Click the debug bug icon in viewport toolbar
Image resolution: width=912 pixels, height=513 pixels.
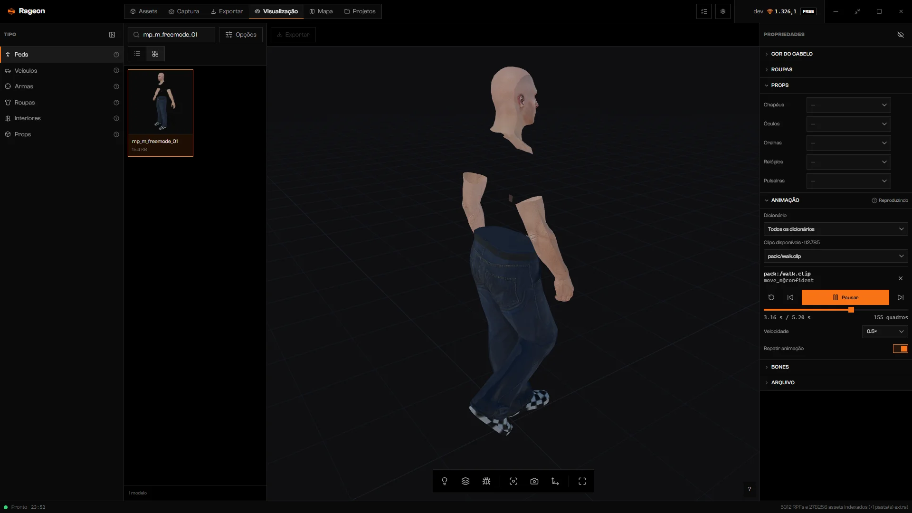tap(486, 481)
